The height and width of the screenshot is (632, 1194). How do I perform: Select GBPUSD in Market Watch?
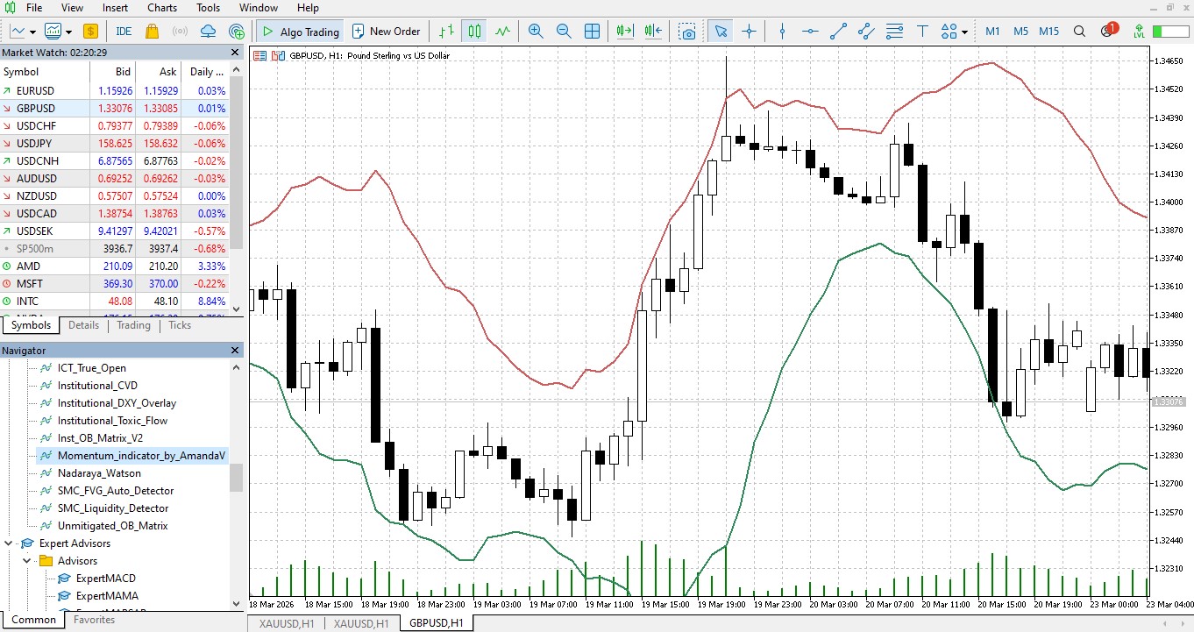(114, 109)
